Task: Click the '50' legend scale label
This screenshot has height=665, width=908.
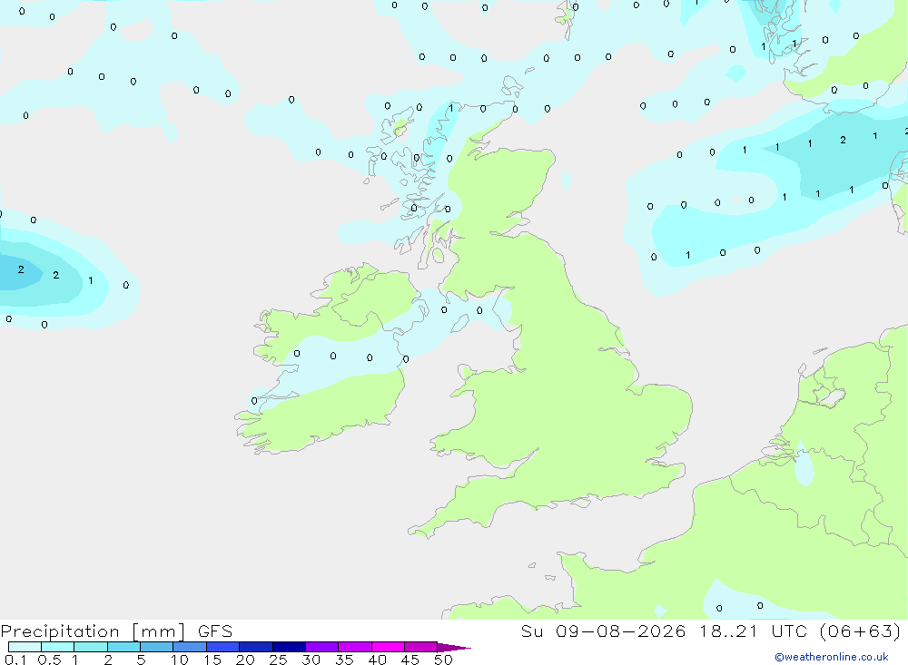Action: point(443,660)
